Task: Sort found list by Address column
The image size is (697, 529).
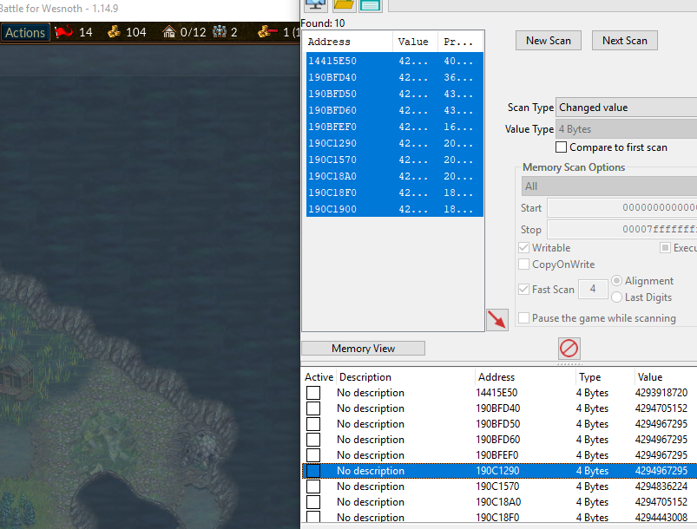Action: [347, 42]
